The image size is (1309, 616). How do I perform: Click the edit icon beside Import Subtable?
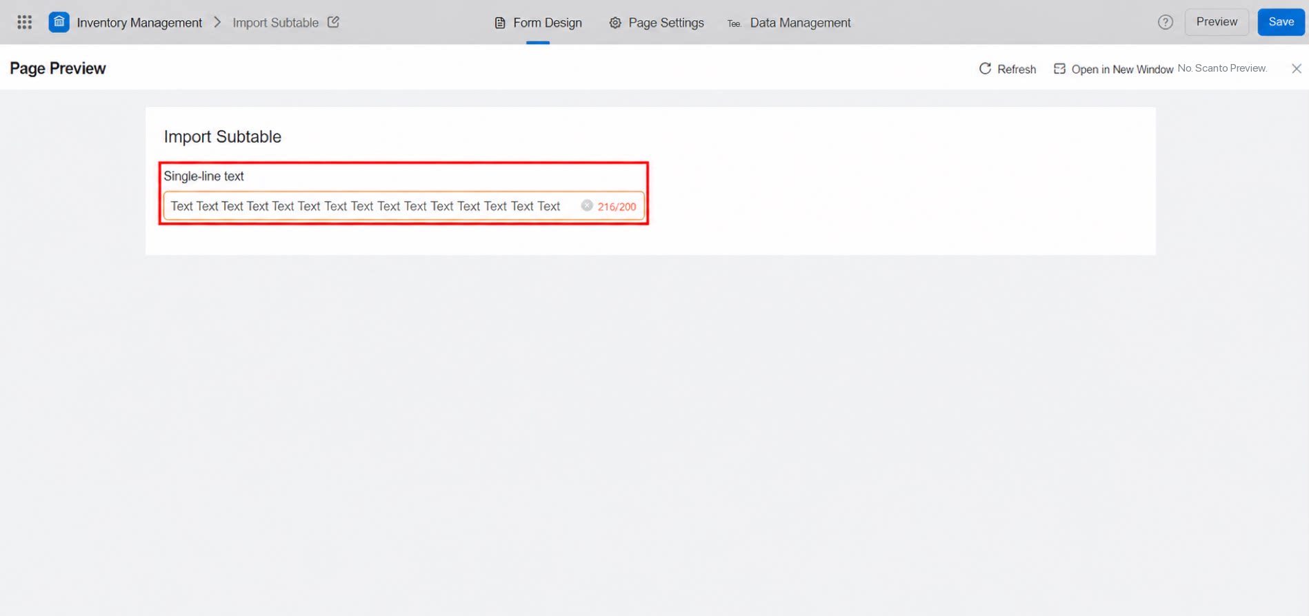(333, 22)
